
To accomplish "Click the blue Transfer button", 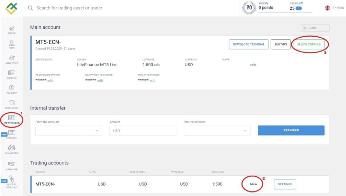I will [x=291, y=130].
